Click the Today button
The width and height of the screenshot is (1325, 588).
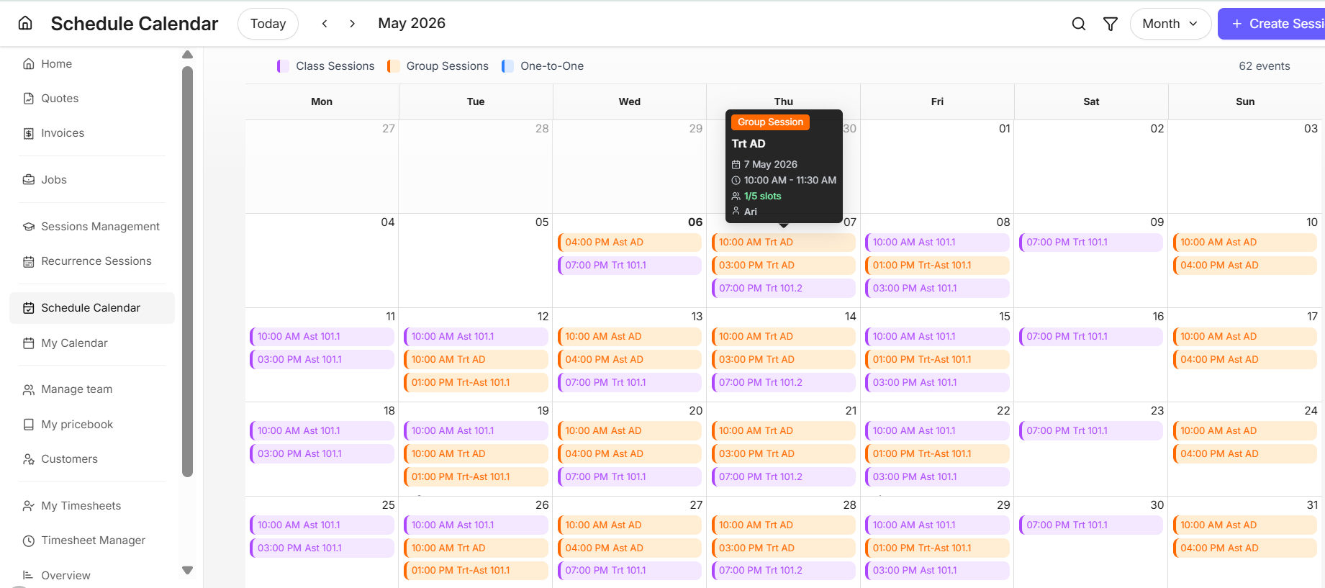(268, 24)
